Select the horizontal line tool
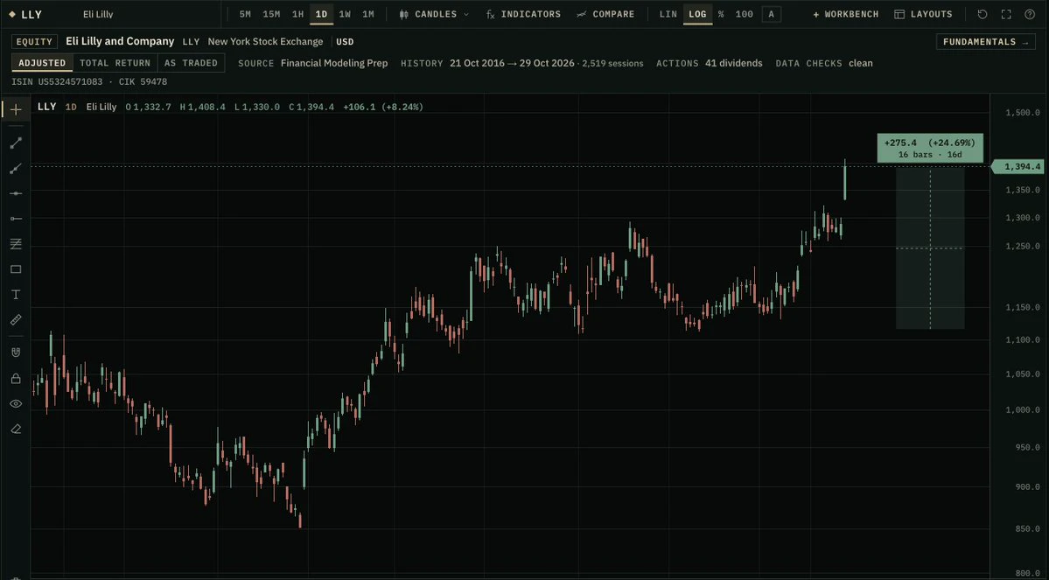The width and height of the screenshot is (1049, 580). point(16,193)
